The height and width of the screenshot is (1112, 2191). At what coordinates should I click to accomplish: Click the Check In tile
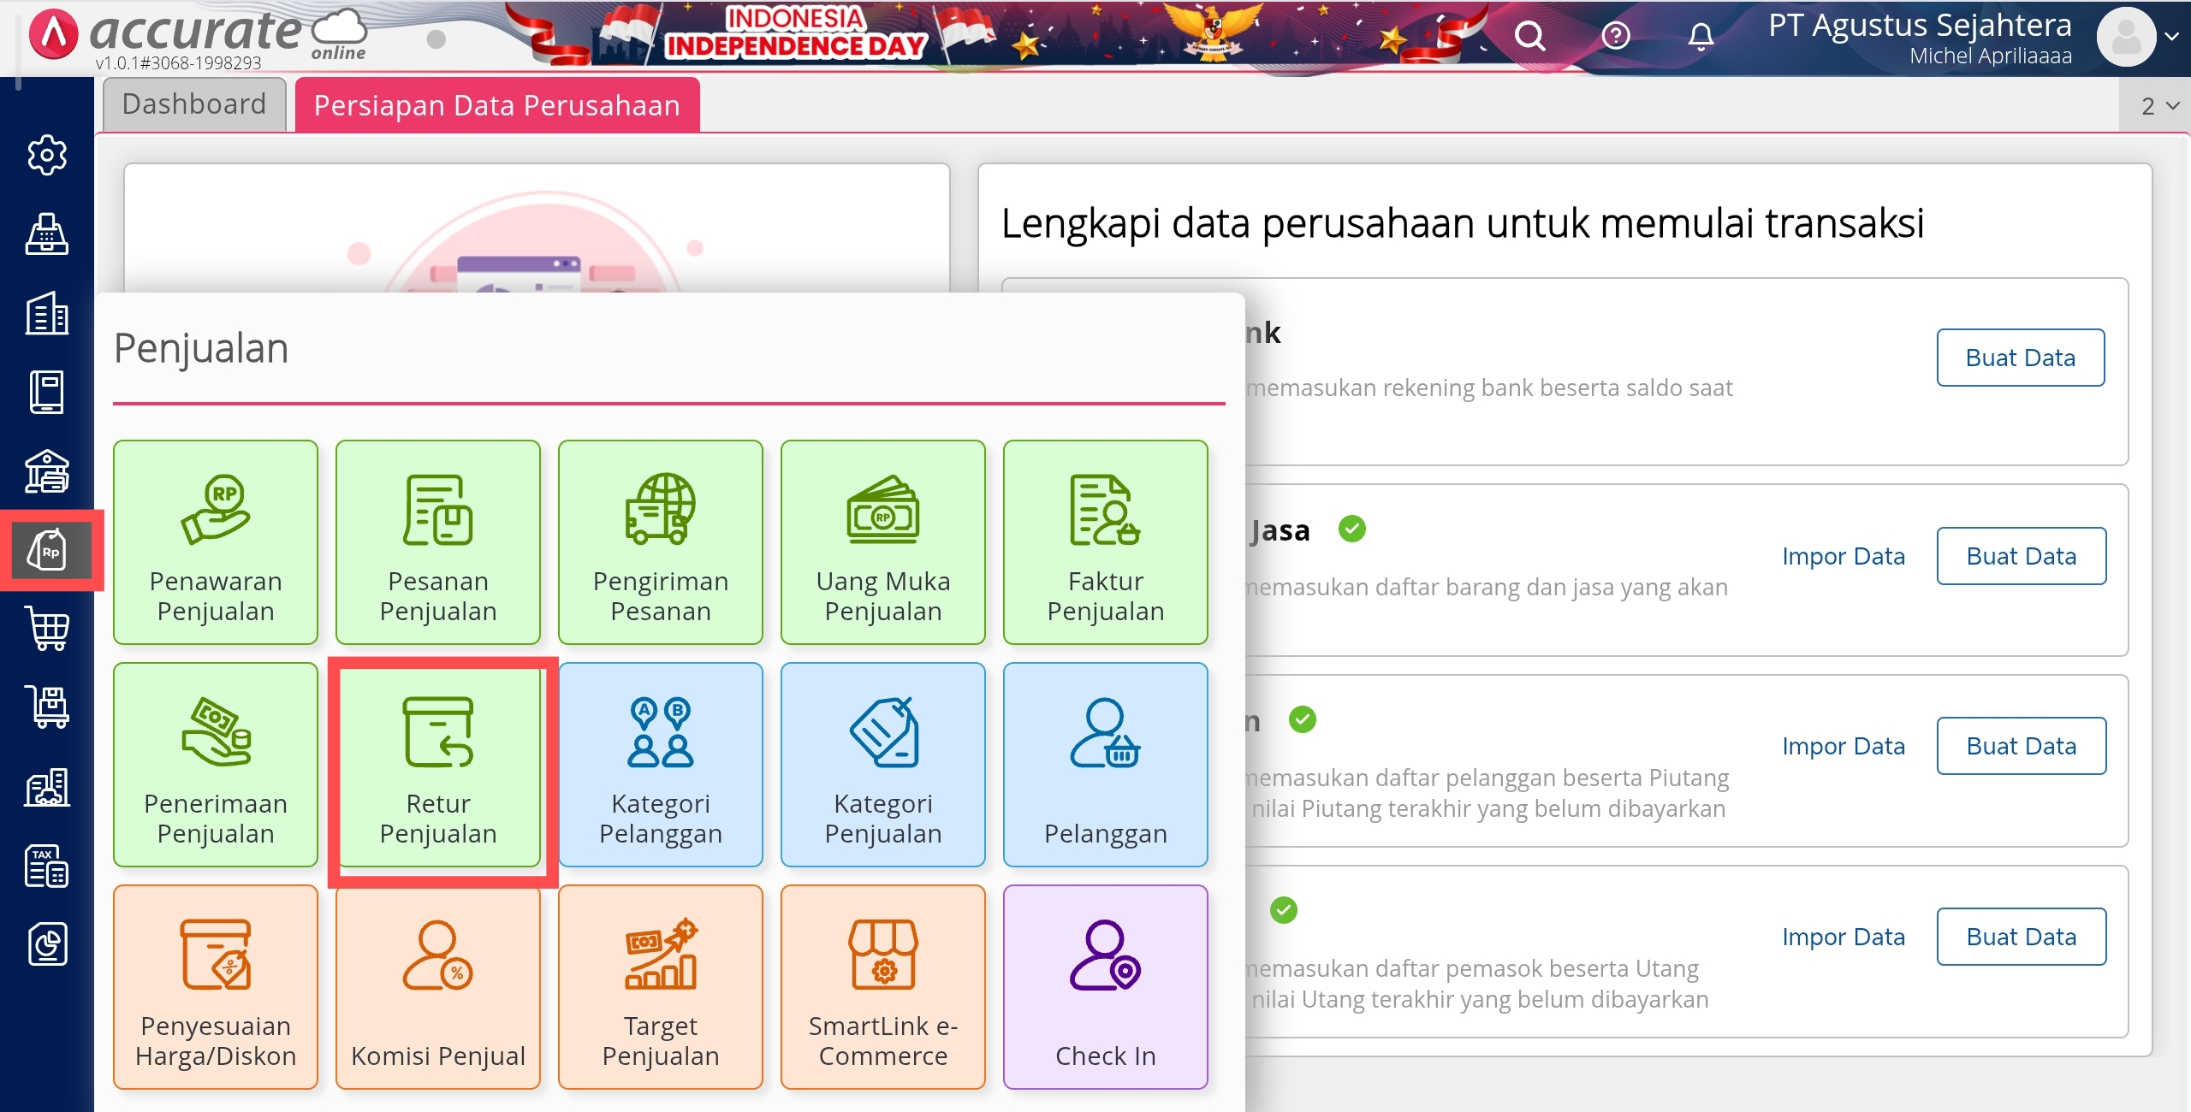tap(1105, 987)
